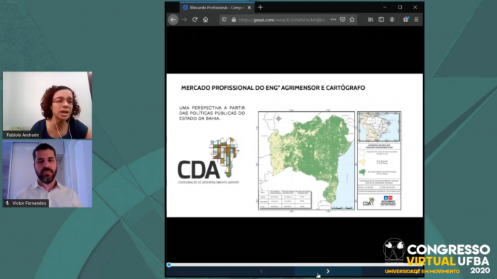Open the browser home page icon
This screenshot has height=279, width=497.
(206, 20)
